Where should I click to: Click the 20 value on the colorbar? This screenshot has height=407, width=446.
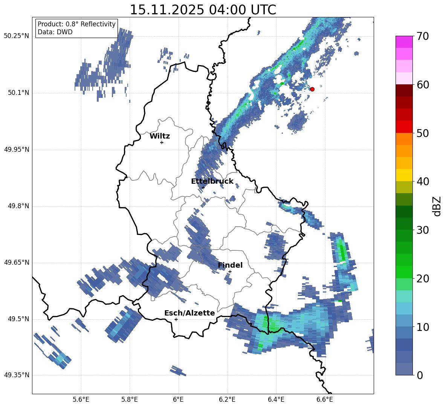[x=423, y=278]
